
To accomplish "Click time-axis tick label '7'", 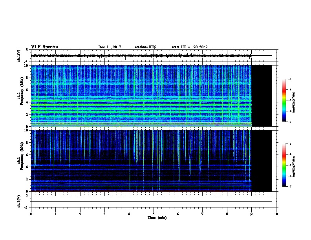I will (203, 214).
